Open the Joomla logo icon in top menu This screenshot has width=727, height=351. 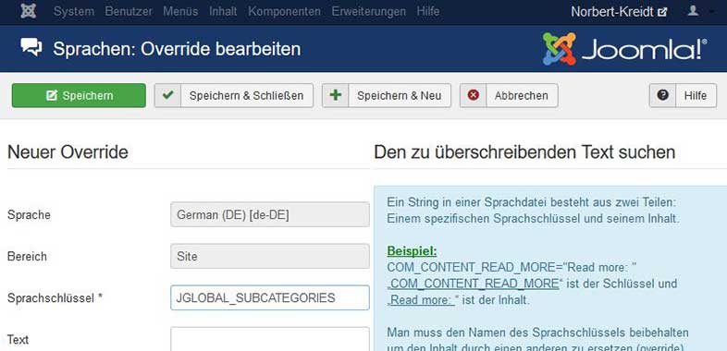29,11
